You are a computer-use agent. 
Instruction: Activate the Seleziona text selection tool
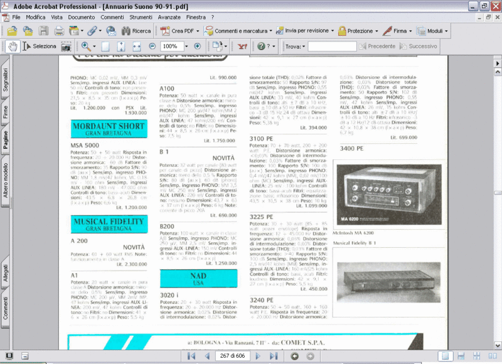[x=40, y=46]
